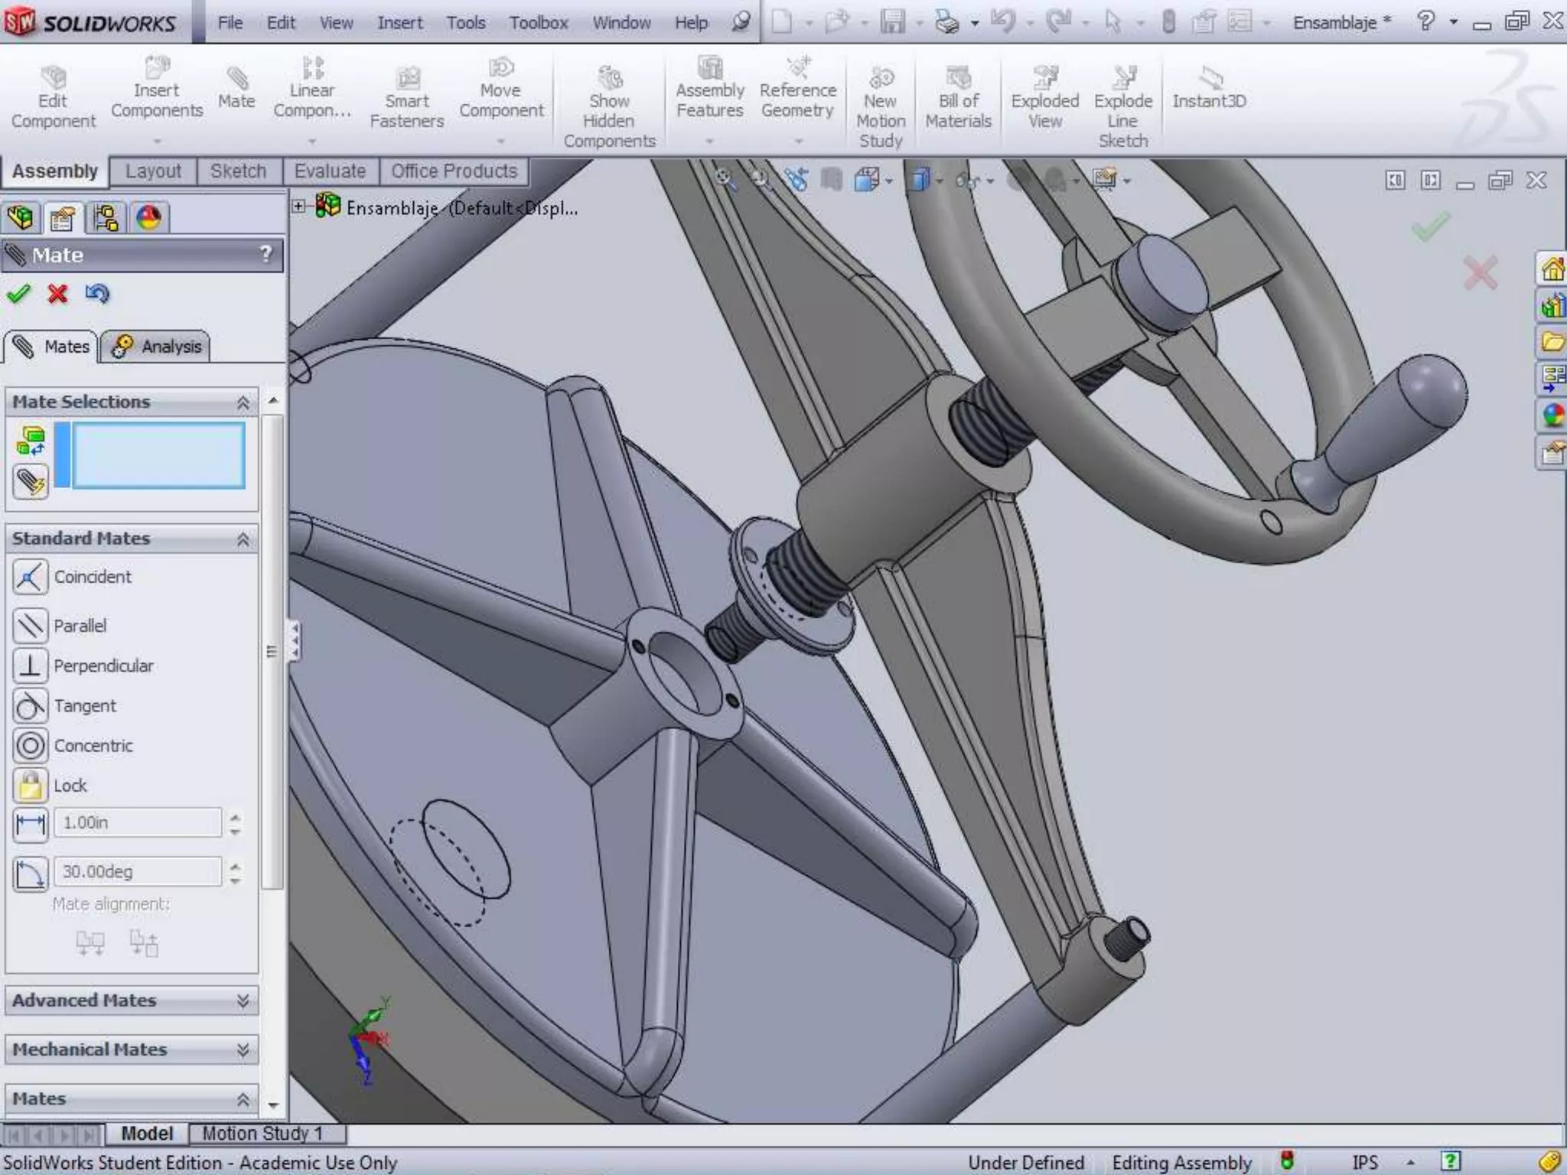Switch to Motion Study 1 tab
Viewport: 1567px width, 1175px height.
(x=262, y=1133)
